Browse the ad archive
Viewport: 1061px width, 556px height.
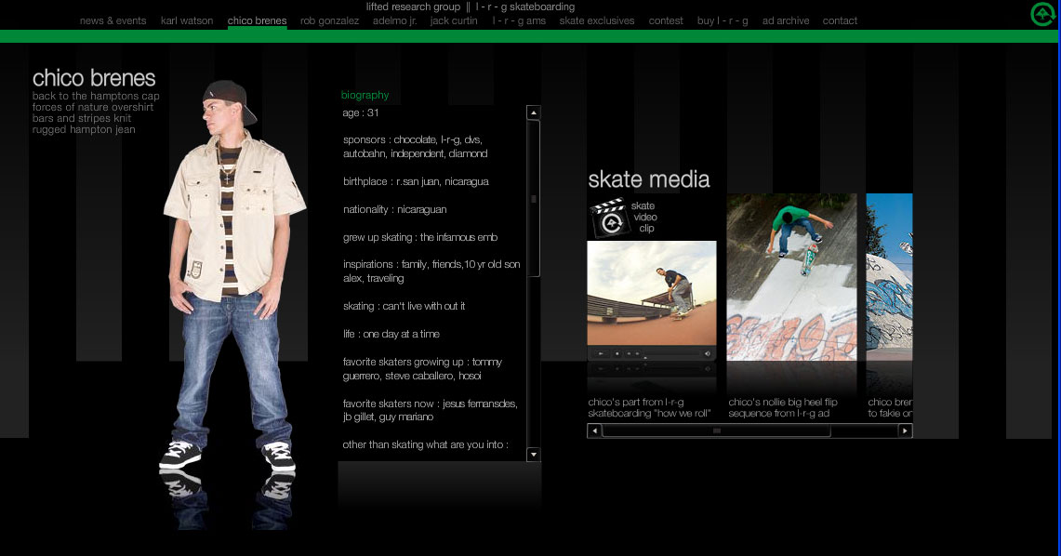(786, 21)
